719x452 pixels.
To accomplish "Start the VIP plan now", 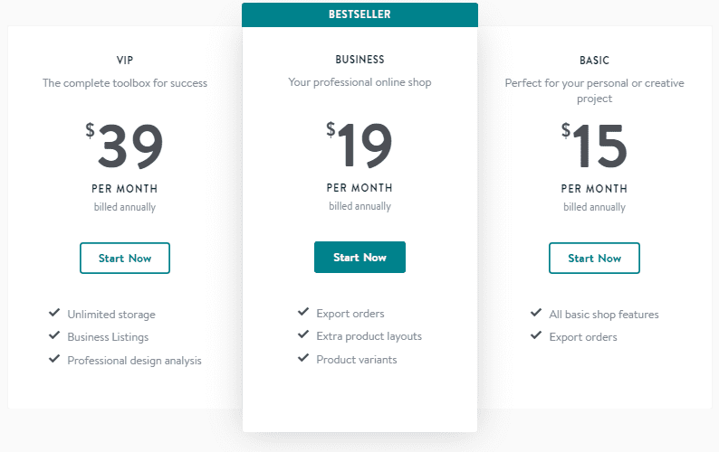I will [x=125, y=259].
